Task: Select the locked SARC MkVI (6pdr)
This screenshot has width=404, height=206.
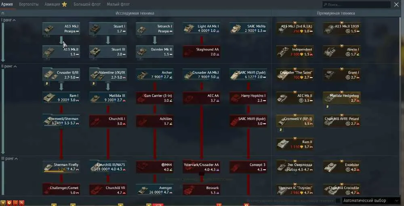Action: [x=248, y=121]
